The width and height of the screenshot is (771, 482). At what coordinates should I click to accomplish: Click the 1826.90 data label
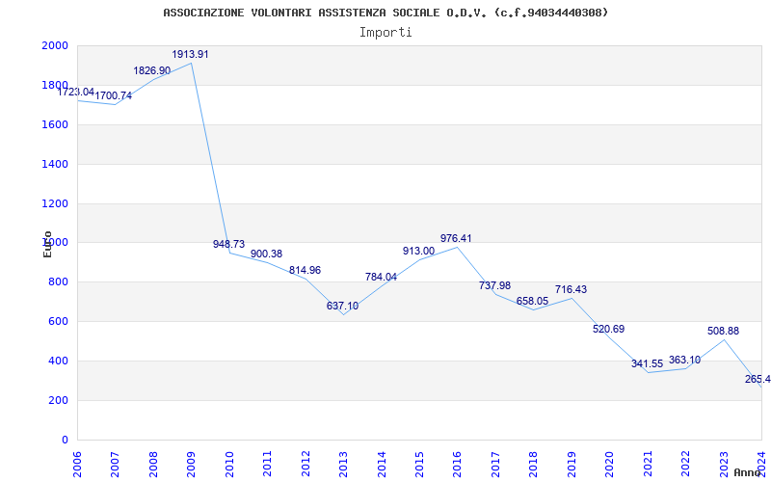tap(152, 70)
